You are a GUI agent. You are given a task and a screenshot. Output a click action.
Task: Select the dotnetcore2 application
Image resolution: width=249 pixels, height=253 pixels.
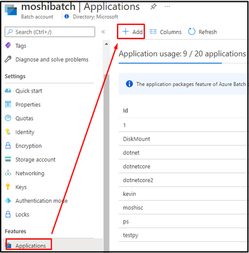182,180
